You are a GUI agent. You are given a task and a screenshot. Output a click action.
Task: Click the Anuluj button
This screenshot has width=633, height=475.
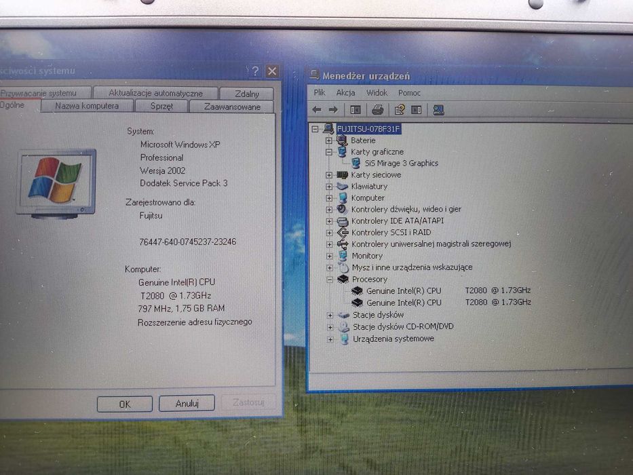pos(187,403)
